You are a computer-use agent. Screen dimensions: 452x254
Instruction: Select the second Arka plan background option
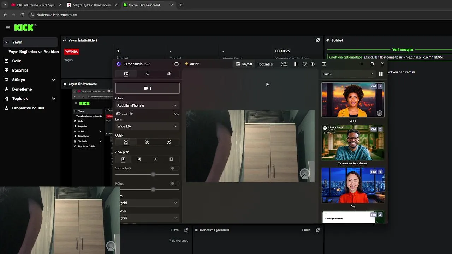(x=139, y=159)
